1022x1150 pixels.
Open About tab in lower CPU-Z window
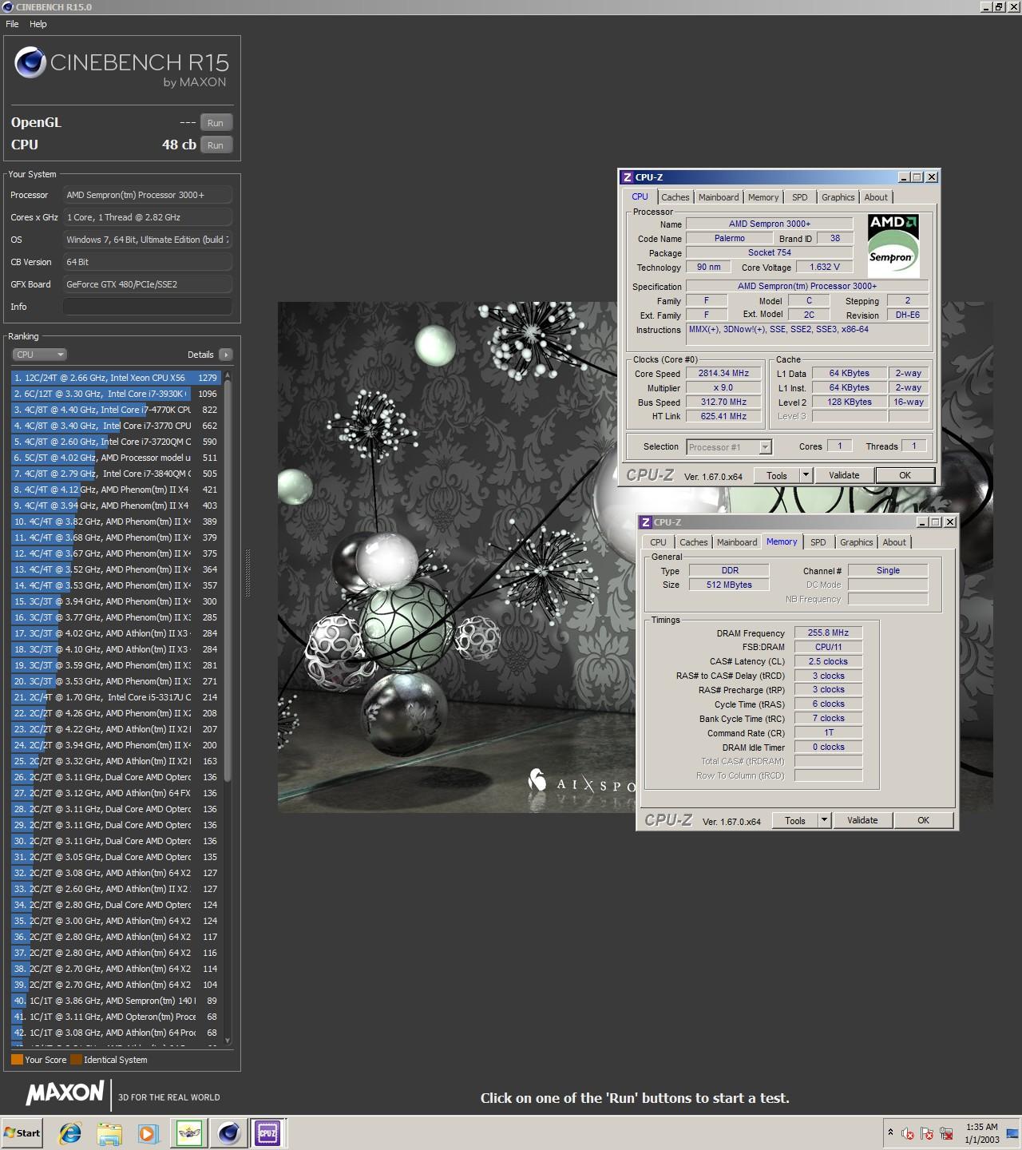(x=894, y=542)
